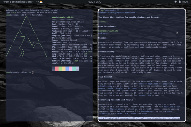Click the 'Sustainability' heading
The width and height of the screenshot is (191, 127).
click(x=106, y=52)
